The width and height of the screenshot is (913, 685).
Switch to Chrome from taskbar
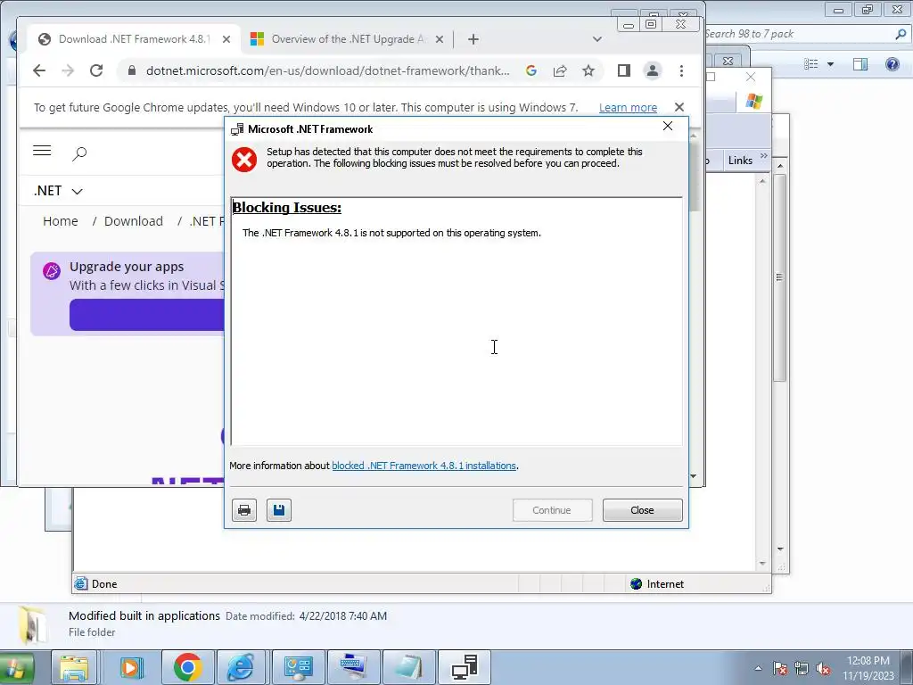point(187,667)
